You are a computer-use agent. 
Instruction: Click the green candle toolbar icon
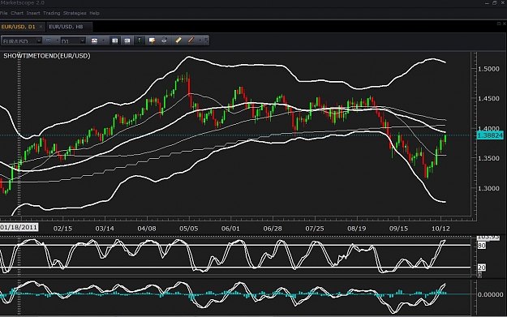139,41
